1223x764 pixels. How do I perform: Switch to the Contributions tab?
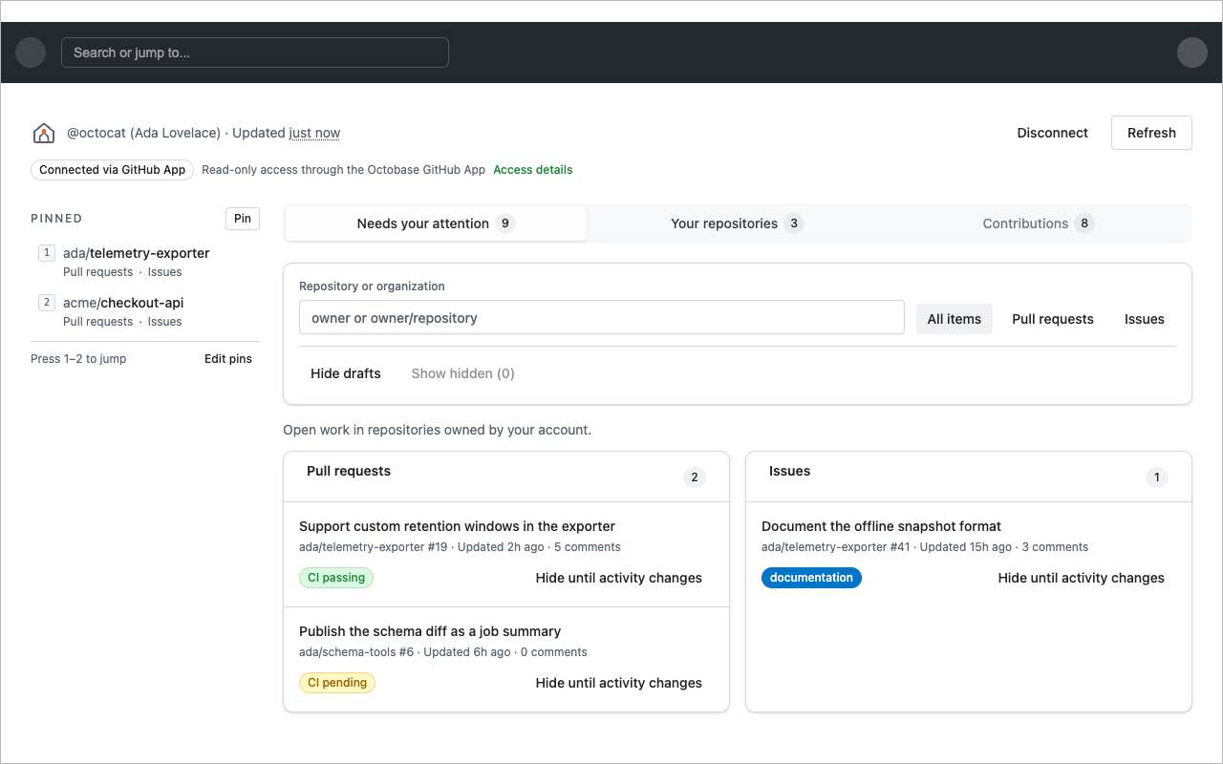tap(1039, 223)
